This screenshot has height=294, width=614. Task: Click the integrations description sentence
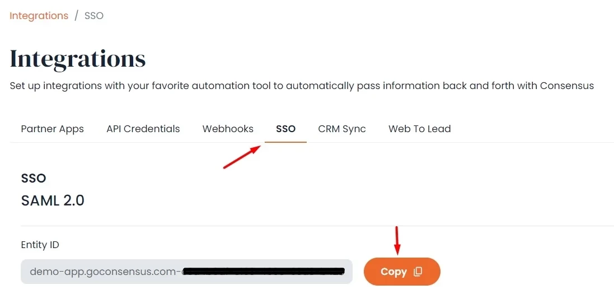(301, 86)
